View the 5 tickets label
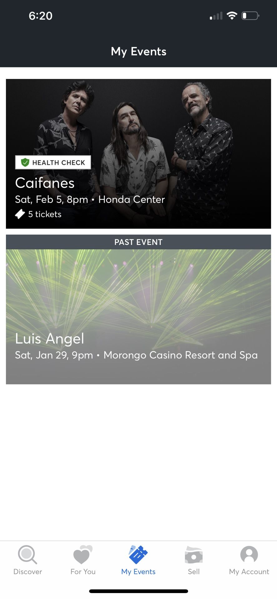The height and width of the screenshot is (599, 277). tap(45, 214)
